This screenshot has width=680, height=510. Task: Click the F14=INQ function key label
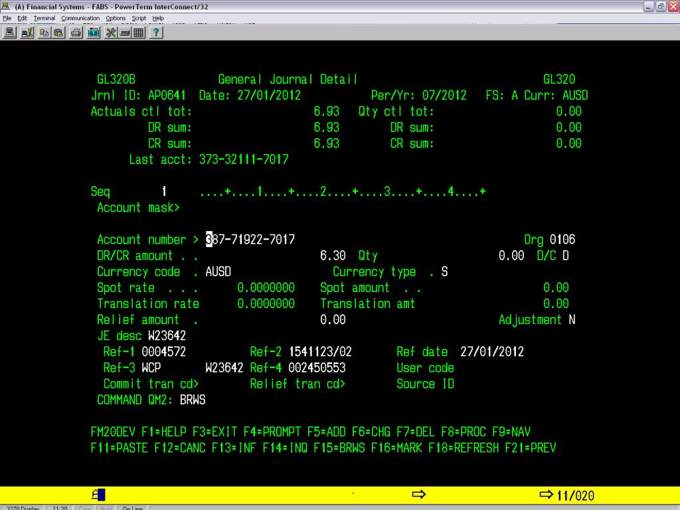coord(285,448)
